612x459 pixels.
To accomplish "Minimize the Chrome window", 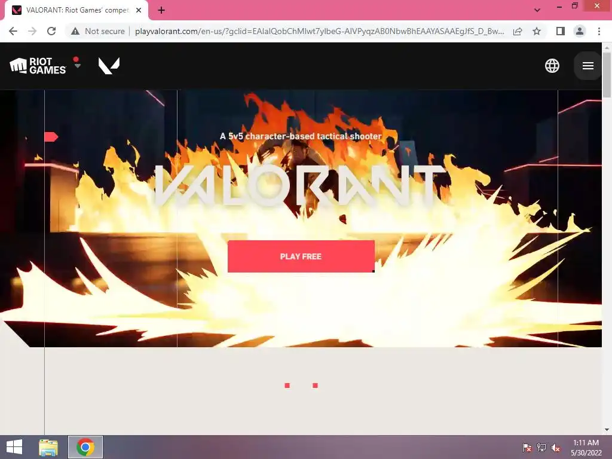I will [559, 6].
